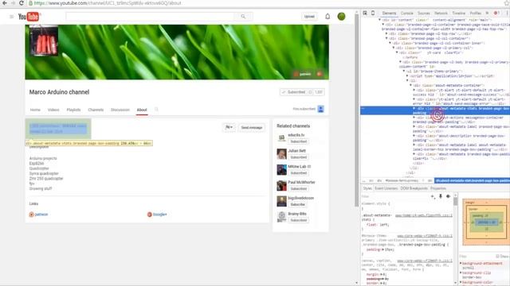The height and width of the screenshot is (286, 510).
Task: Expand the script application/ld+json node
Action: [407, 76]
